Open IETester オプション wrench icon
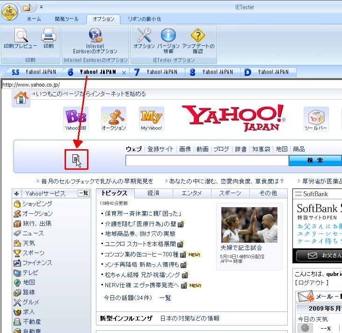This screenshot has height=333, width=342. [144, 38]
